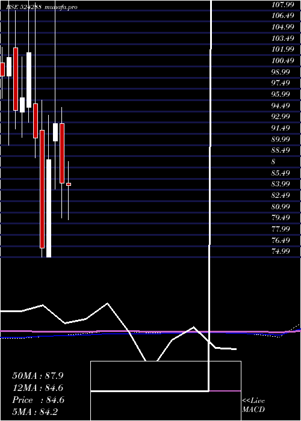Click the 76.49 price axis label

(x=281, y=240)
